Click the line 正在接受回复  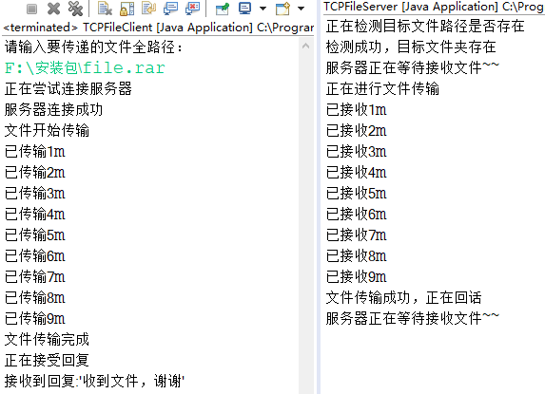tap(47, 360)
